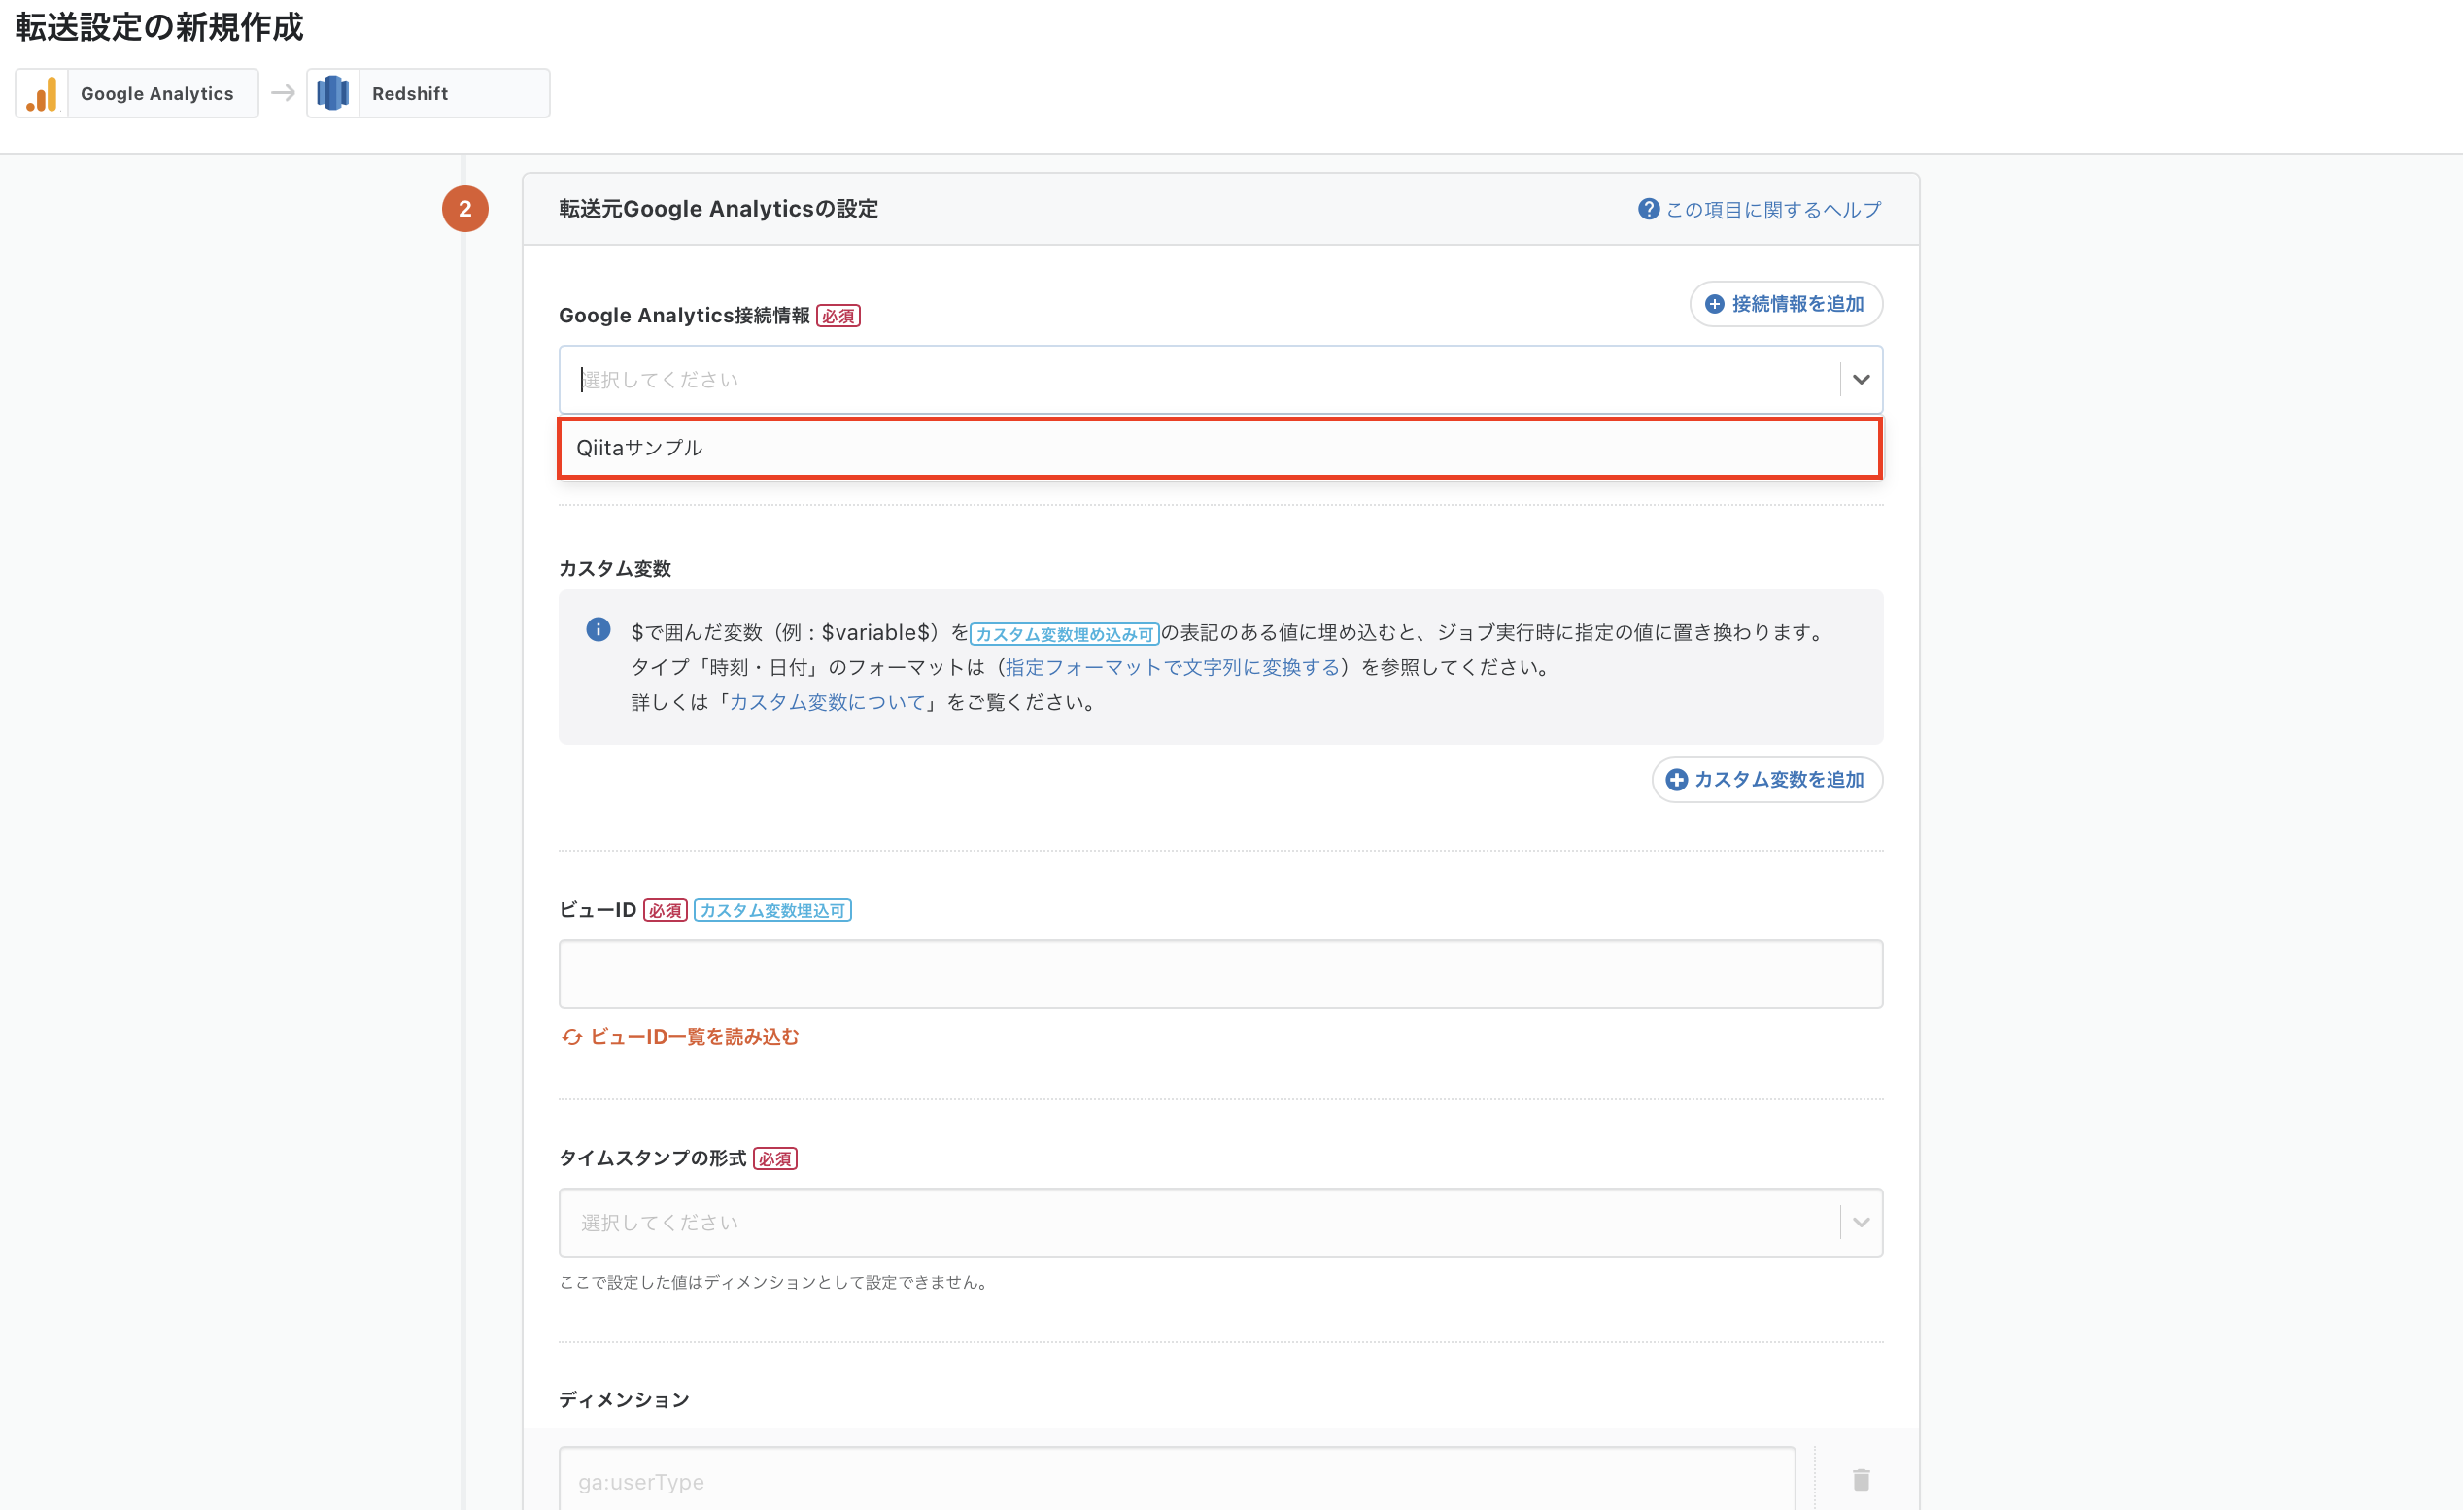
Task: Click the 転送設定の新規作成 page title
Action: [x=159, y=27]
